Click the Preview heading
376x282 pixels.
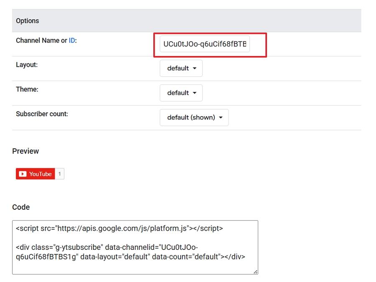point(25,151)
